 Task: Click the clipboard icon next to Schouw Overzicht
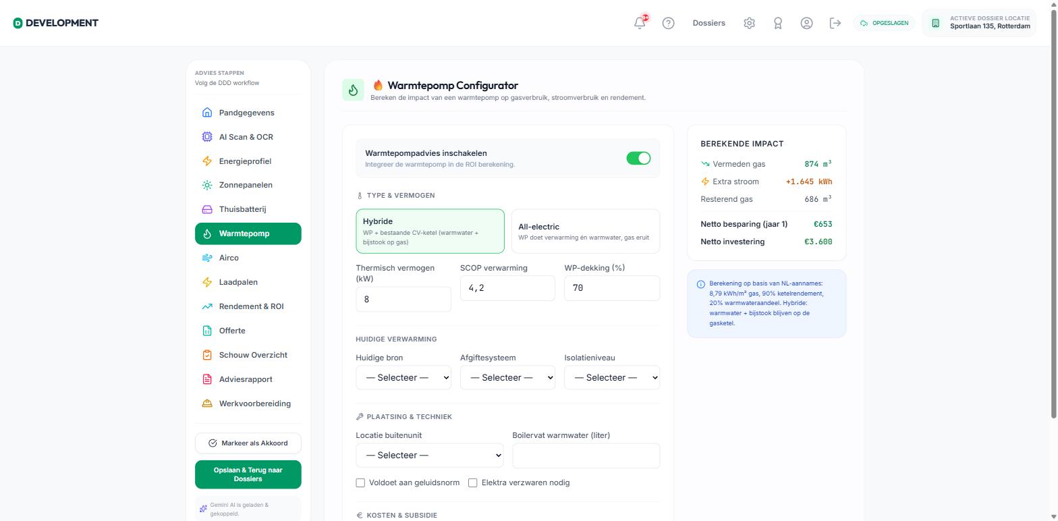[207, 355]
